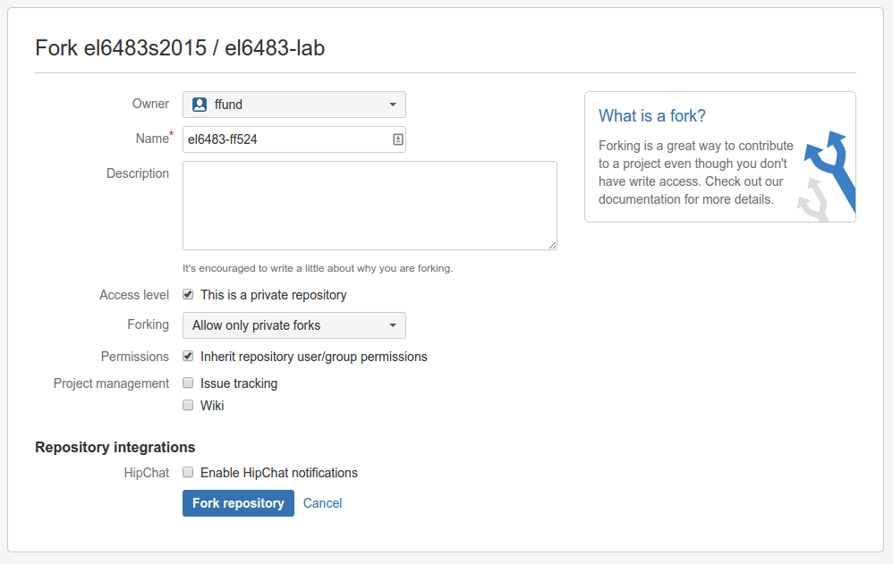This screenshot has height=564, width=893.
Task: Click the "Repository integrations" section heading
Action: point(115,447)
